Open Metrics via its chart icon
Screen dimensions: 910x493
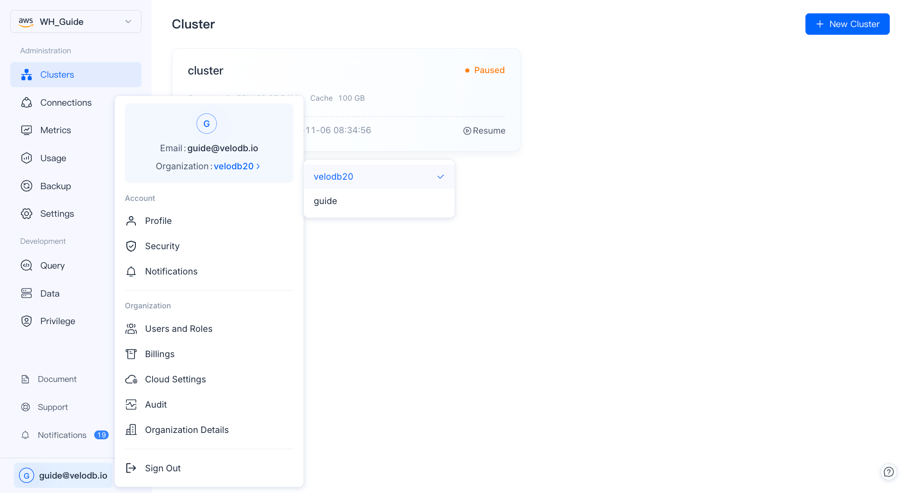coord(27,130)
